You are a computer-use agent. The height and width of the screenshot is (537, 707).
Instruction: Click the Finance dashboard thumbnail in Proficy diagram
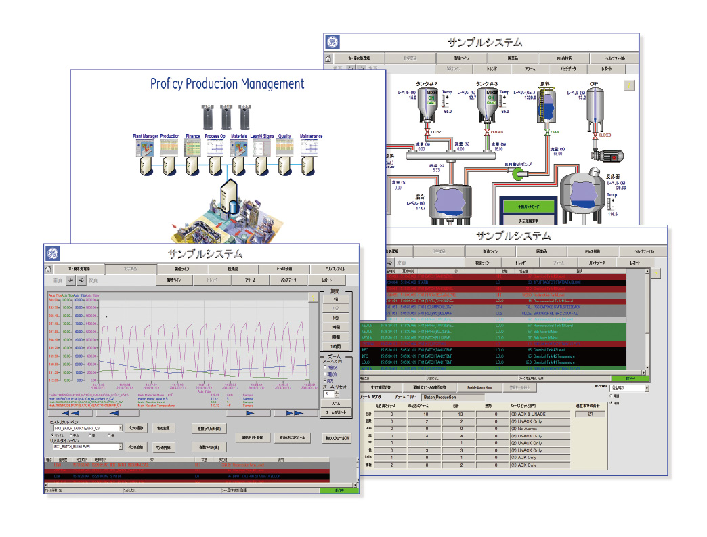(194, 149)
